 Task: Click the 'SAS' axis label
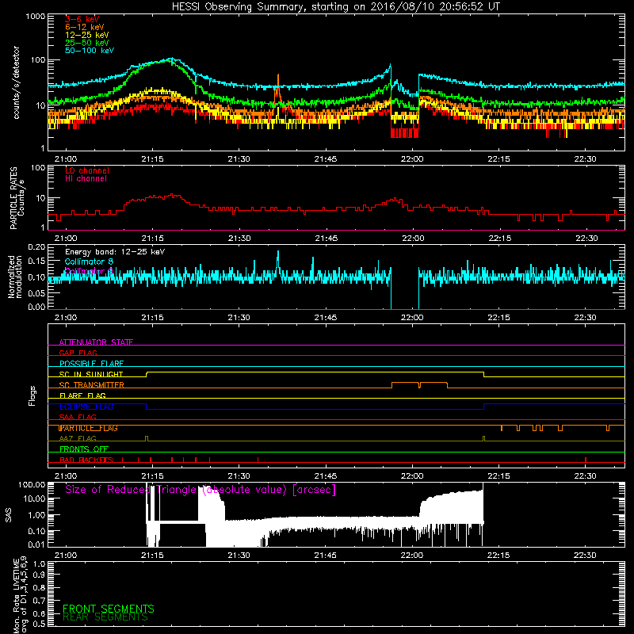click(x=8, y=514)
